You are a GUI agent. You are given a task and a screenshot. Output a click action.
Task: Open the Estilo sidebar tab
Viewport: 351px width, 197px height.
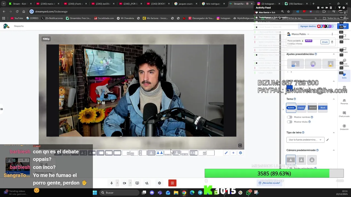tap(344, 76)
